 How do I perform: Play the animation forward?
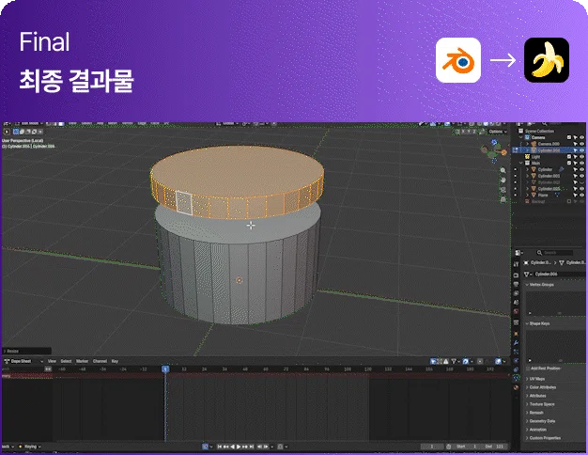(x=239, y=447)
